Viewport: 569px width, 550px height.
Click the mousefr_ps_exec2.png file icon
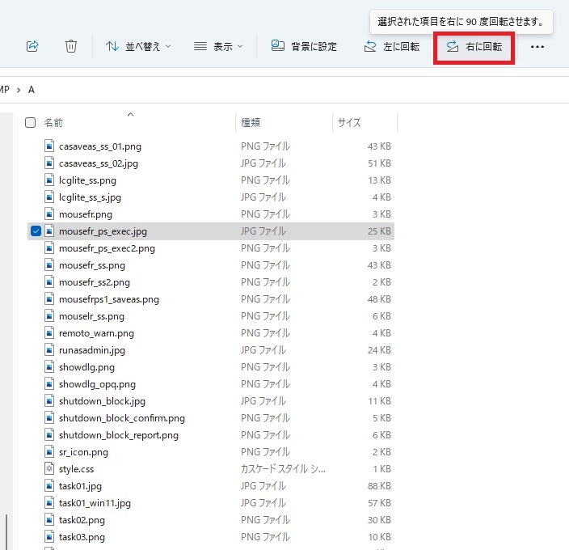tap(49, 248)
